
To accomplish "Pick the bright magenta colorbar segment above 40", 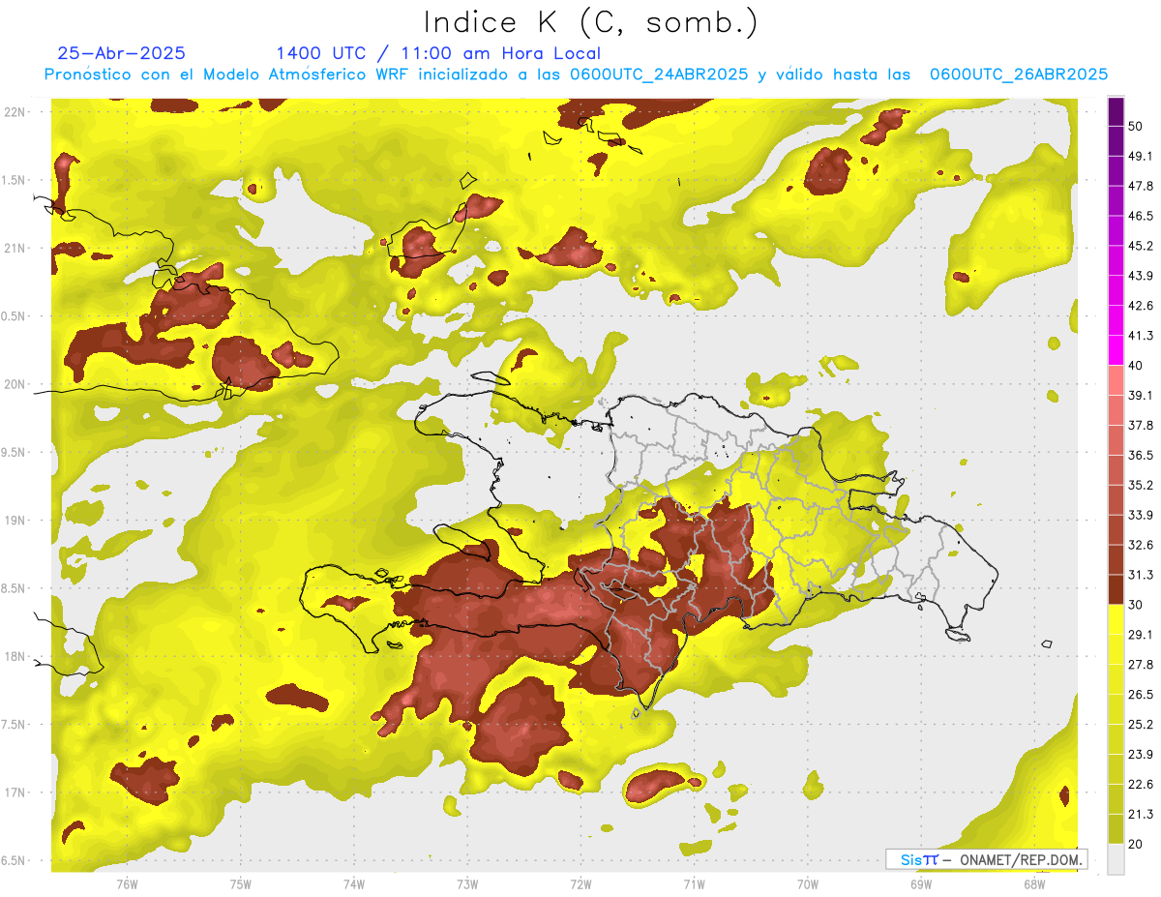I will [1116, 350].
